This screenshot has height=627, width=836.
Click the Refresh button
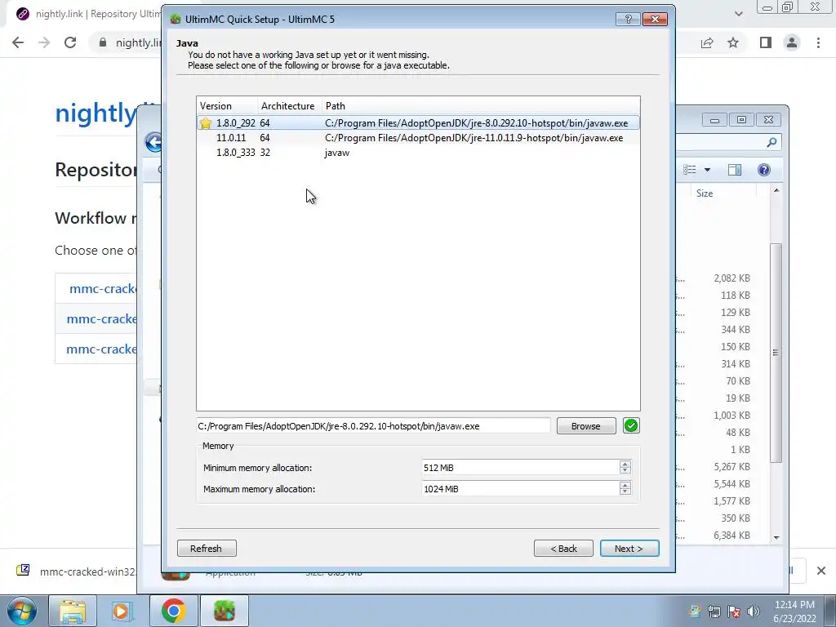[x=207, y=549]
